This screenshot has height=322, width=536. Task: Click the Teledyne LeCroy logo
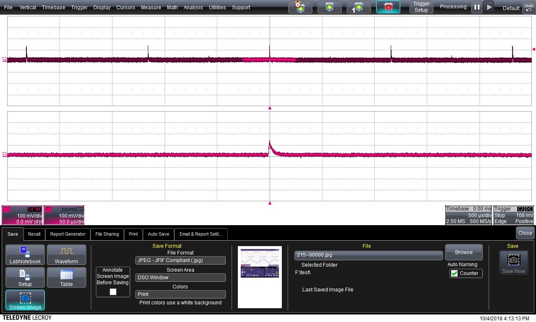27,318
